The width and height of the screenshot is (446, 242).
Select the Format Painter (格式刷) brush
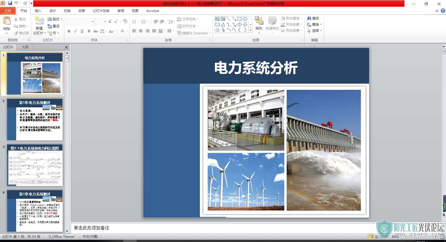tap(21, 33)
